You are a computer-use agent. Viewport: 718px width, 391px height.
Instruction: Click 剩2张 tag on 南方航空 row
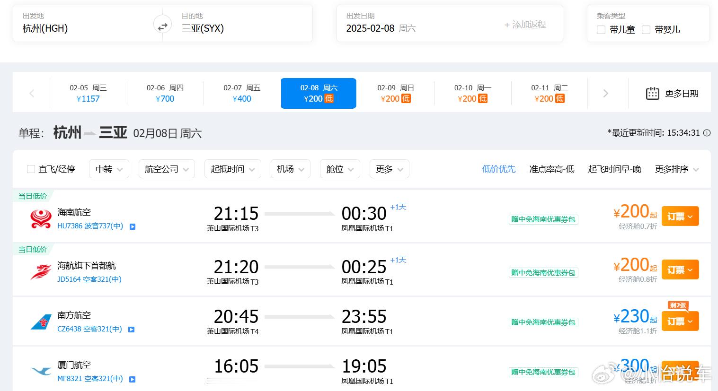678,305
